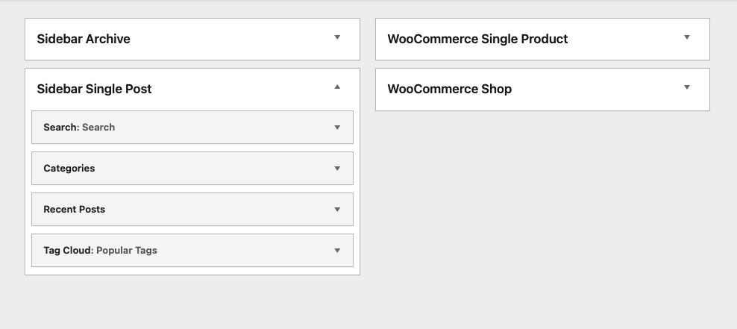Click the Recent Posts widget title
Viewport: 737px width, 329px height.
coord(75,210)
